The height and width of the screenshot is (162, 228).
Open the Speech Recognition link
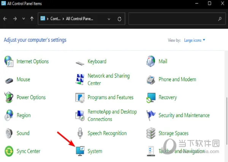click(x=107, y=133)
